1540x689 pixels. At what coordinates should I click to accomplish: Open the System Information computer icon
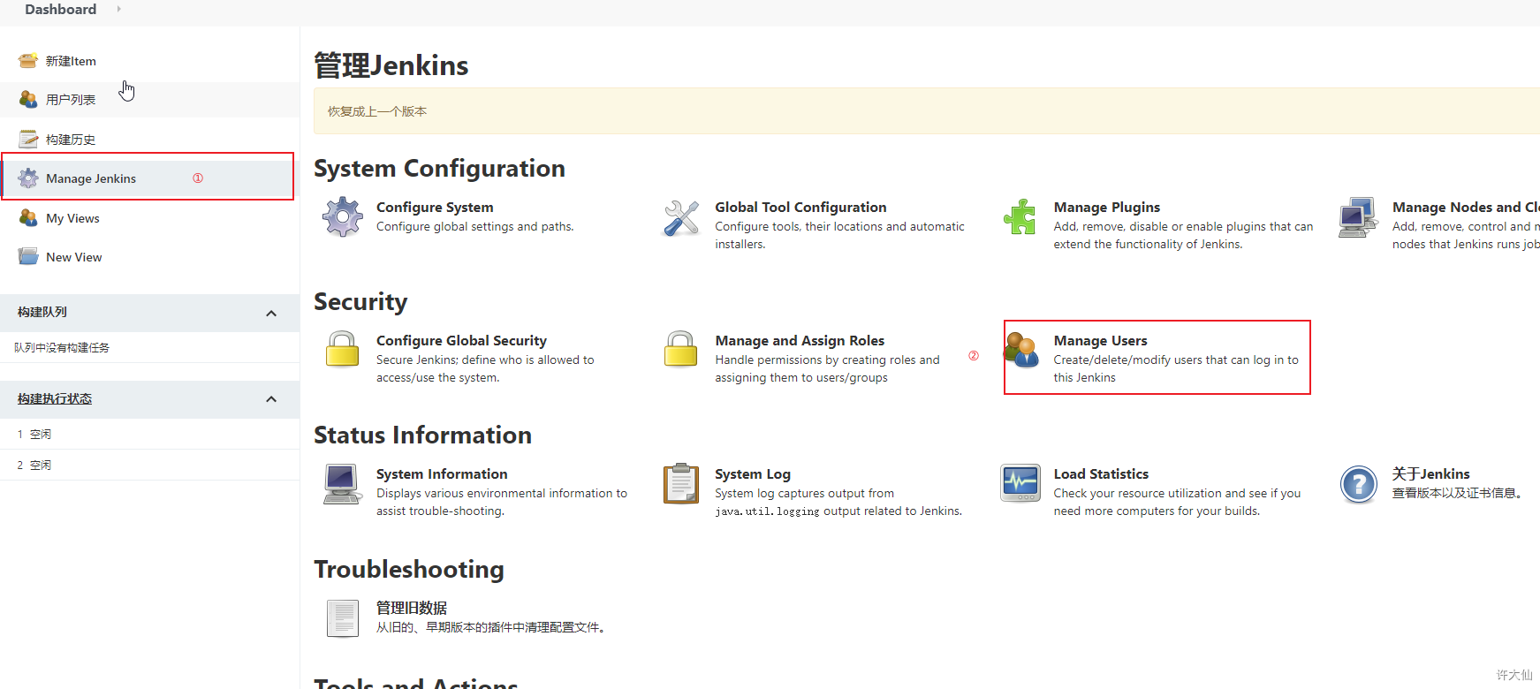343,484
